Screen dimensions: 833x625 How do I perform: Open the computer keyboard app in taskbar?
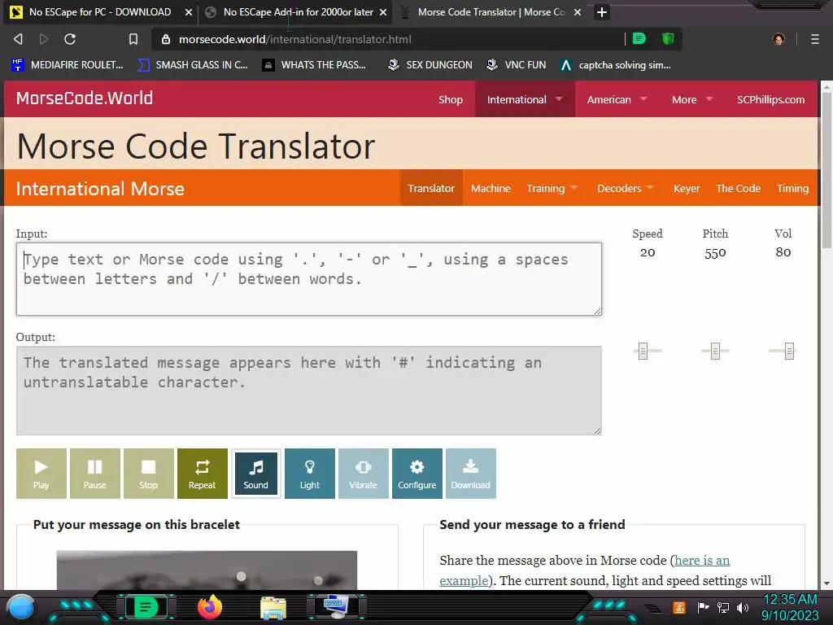336,606
